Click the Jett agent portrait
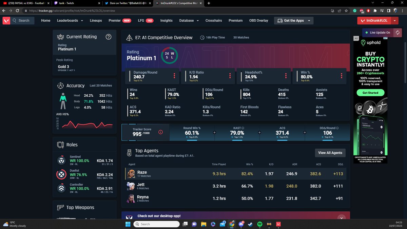 (x=131, y=186)
